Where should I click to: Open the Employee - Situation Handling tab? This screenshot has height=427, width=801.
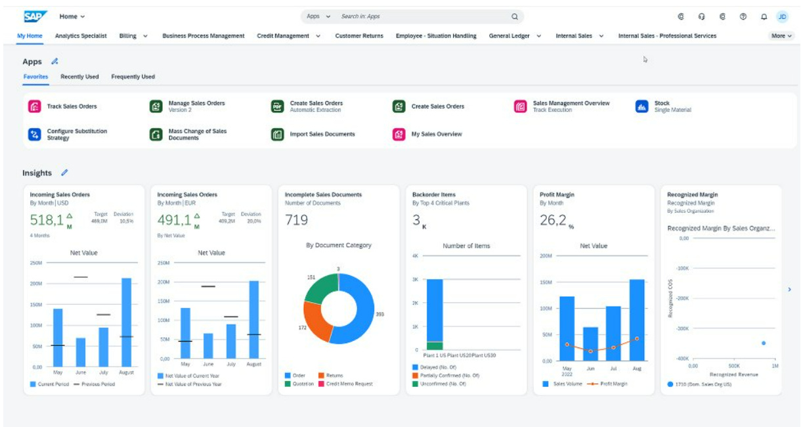coord(437,36)
